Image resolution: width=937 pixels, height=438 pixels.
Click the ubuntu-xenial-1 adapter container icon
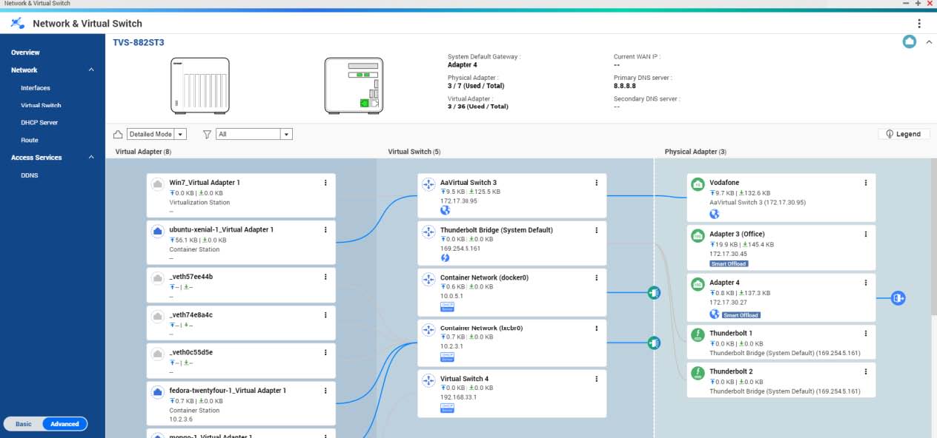157,232
